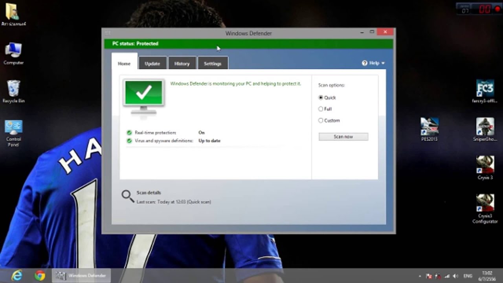This screenshot has height=283, width=503.
Task: Click the Real-time protection green check icon
Action: 129,133
